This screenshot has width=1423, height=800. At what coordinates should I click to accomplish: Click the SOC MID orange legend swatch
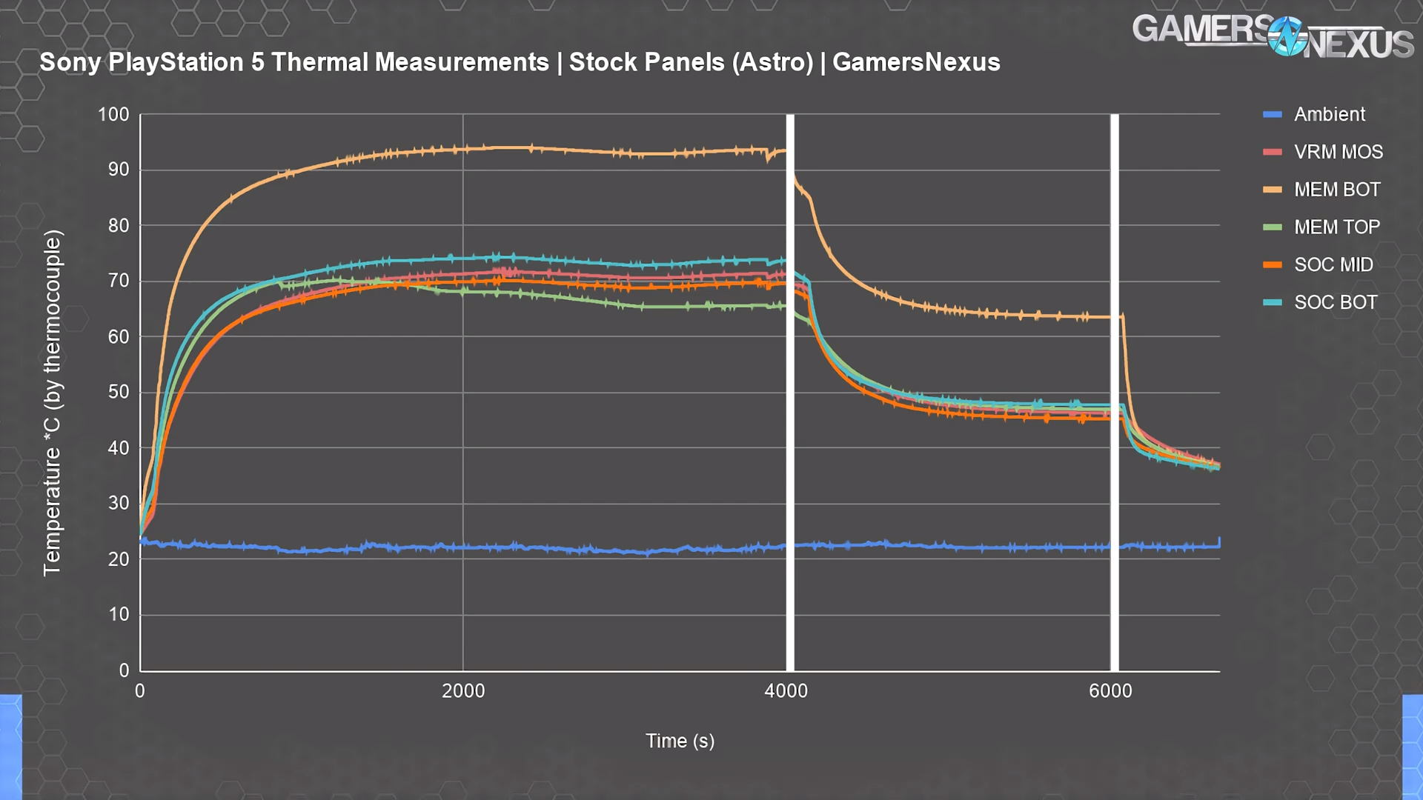(1272, 264)
